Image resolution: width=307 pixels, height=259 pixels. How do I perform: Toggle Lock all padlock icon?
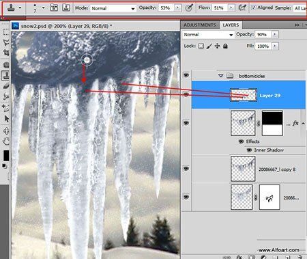click(225, 46)
